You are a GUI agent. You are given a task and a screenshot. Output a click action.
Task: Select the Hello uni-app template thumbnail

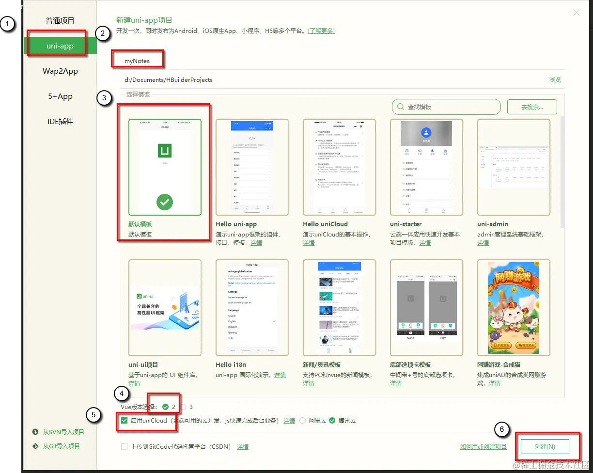pyautogui.click(x=252, y=167)
